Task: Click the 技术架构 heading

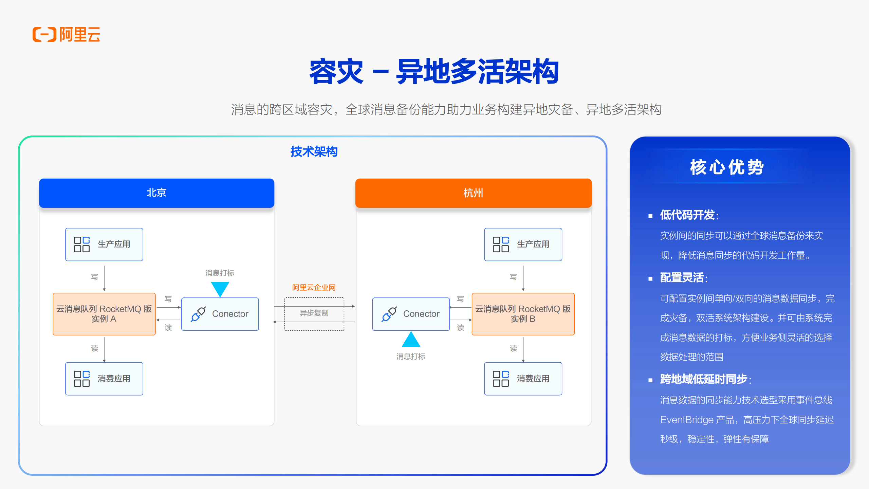Action: 314,151
